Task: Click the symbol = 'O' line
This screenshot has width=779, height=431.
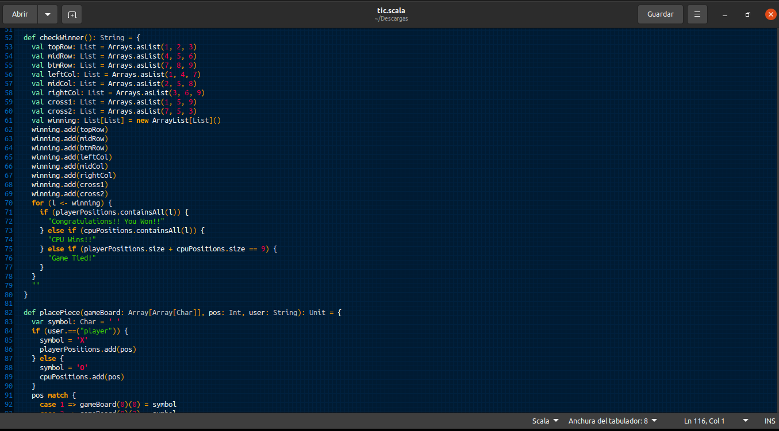Action: pos(64,368)
